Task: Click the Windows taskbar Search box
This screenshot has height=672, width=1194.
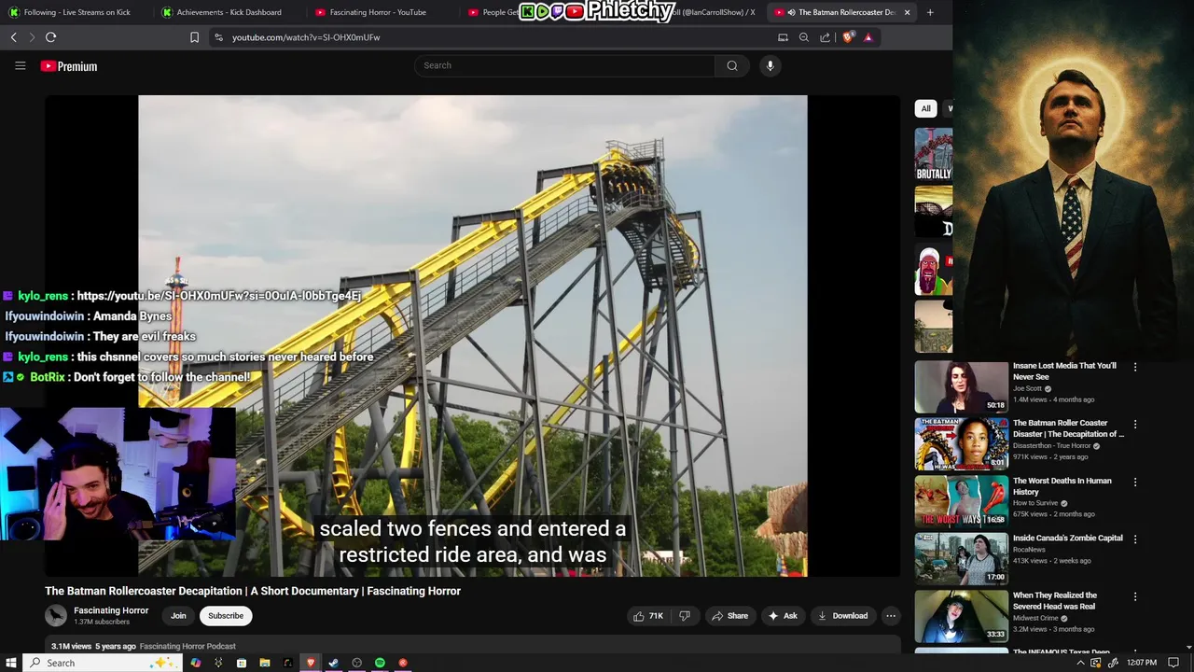Action: point(103,663)
